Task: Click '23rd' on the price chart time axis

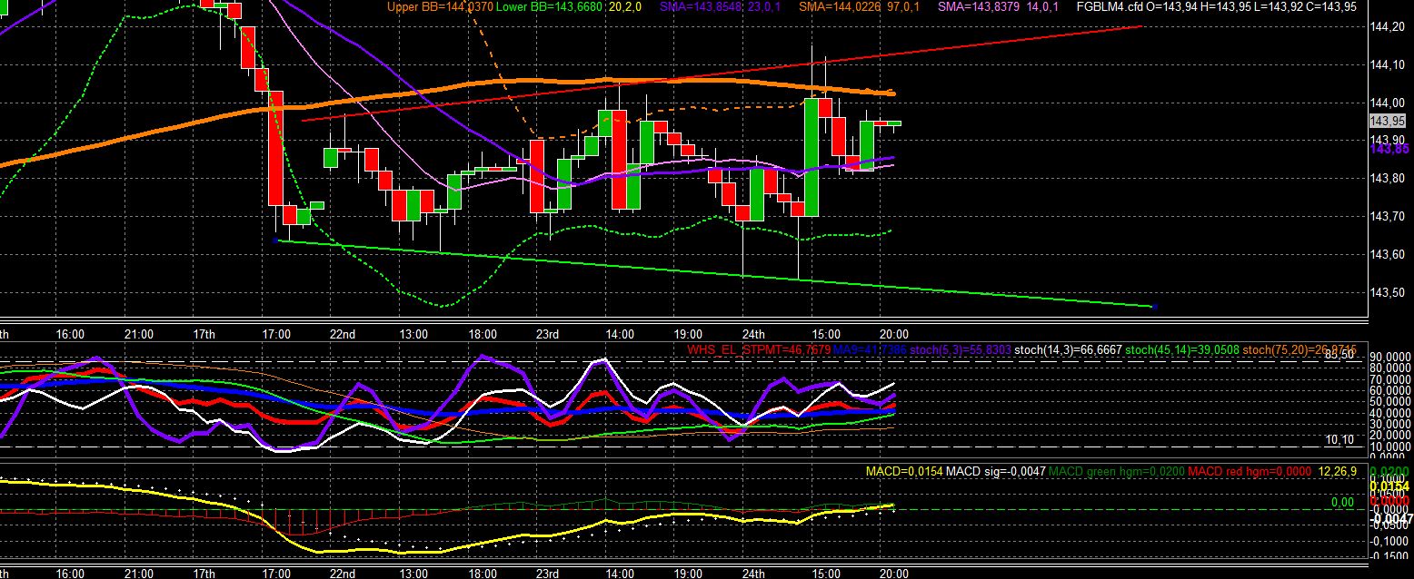Action: (x=548, y=334)
